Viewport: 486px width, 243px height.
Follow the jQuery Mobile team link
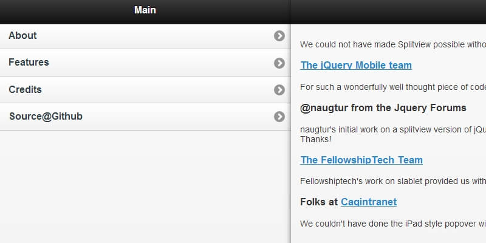pyautogui.click(x=356, y=66)
